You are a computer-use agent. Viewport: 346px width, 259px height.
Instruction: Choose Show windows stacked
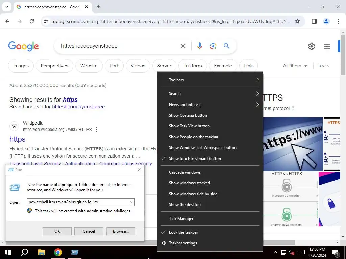tap(210, 183)
